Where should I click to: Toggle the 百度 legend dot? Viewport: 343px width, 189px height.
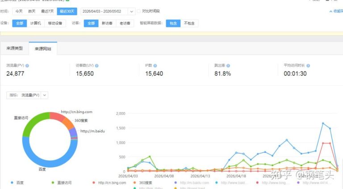[12, 182]
